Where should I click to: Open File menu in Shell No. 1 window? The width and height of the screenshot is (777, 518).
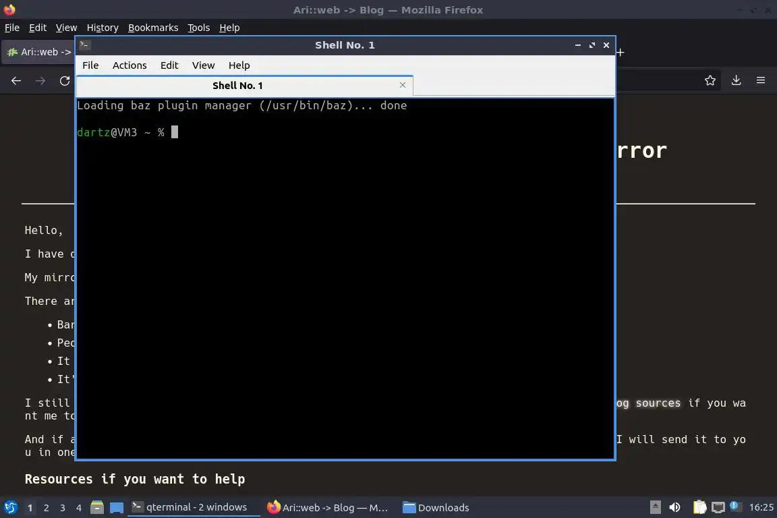[x=90, y=65]
